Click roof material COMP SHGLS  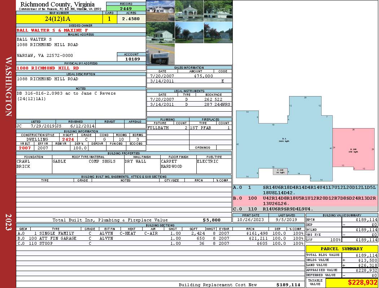point(102,161)
